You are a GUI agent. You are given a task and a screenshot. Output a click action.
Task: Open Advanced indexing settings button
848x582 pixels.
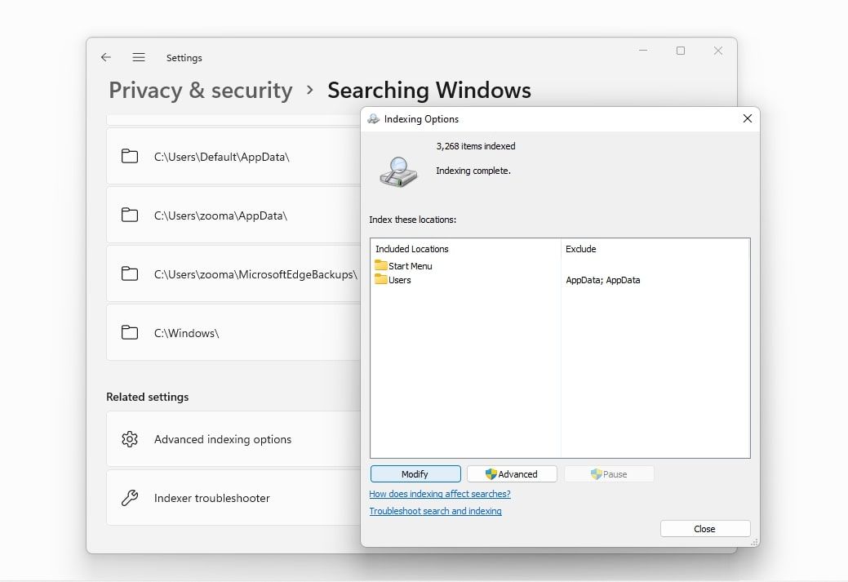(x=512, y=473)
